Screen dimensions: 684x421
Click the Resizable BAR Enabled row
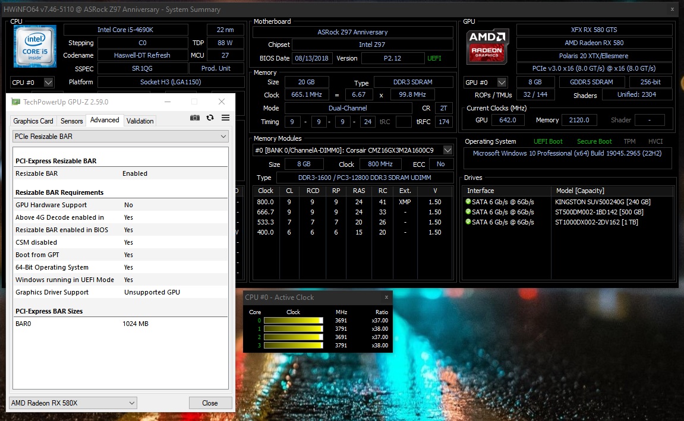(121, 173)
